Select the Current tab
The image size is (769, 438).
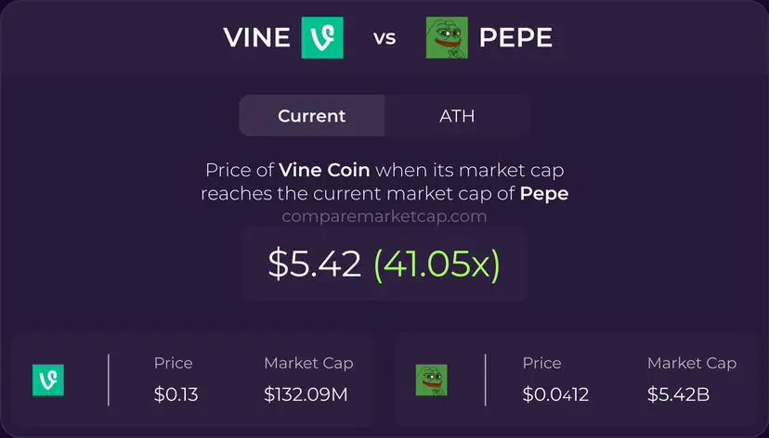point(312,116)
